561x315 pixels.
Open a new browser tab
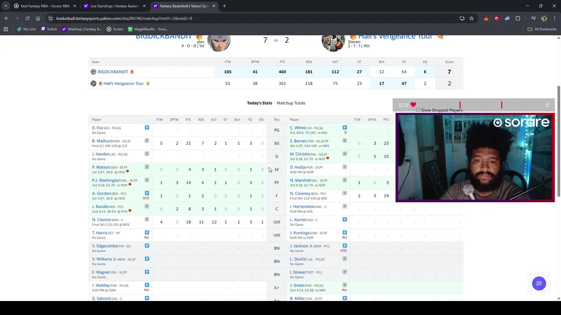(224, 6)
